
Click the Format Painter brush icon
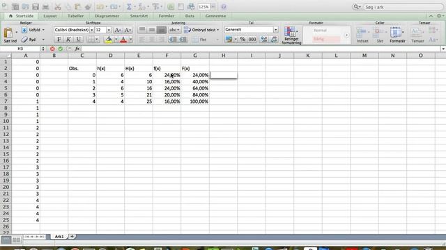tap(88, 7)
